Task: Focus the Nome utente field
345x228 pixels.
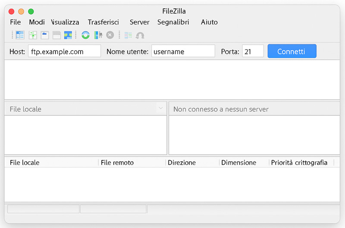Action: pyautogui.click(x=183, y=51)
